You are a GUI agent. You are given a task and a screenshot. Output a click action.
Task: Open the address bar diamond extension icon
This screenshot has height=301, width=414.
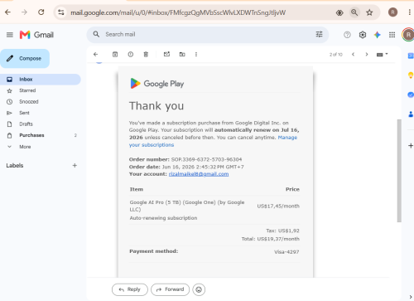[x=339, y=12]
